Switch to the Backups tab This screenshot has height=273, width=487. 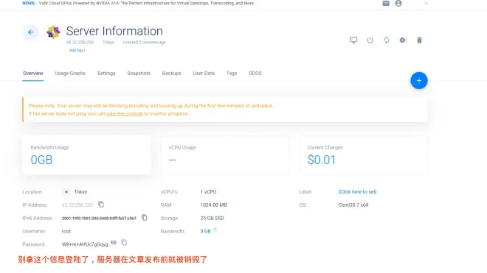point(171,73)
